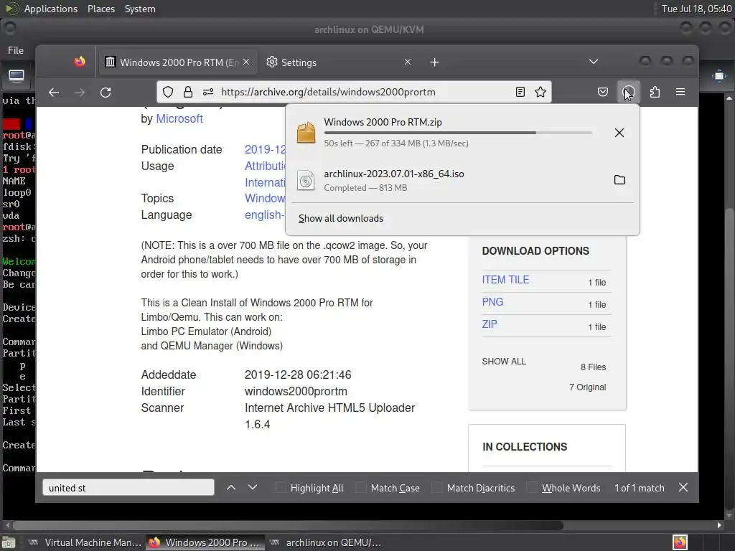Find next match arrow
The image size is (735, 551).
[253, 487]
